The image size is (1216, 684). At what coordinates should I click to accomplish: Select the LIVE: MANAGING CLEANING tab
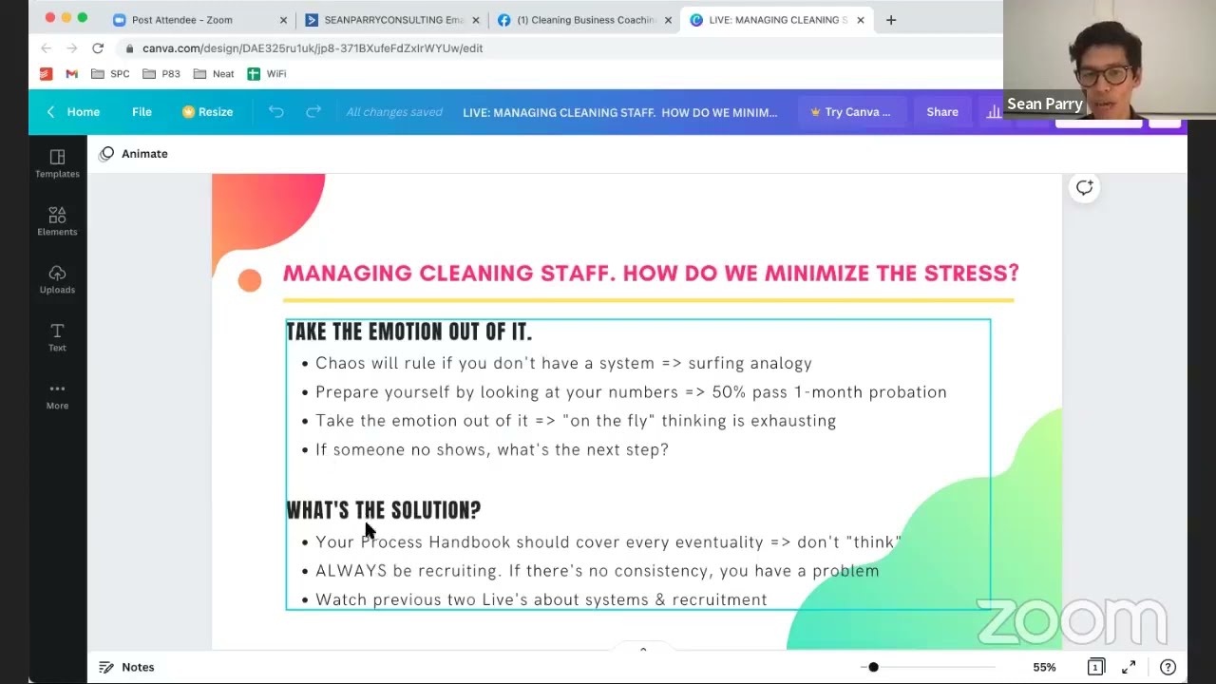coord(776,19)
